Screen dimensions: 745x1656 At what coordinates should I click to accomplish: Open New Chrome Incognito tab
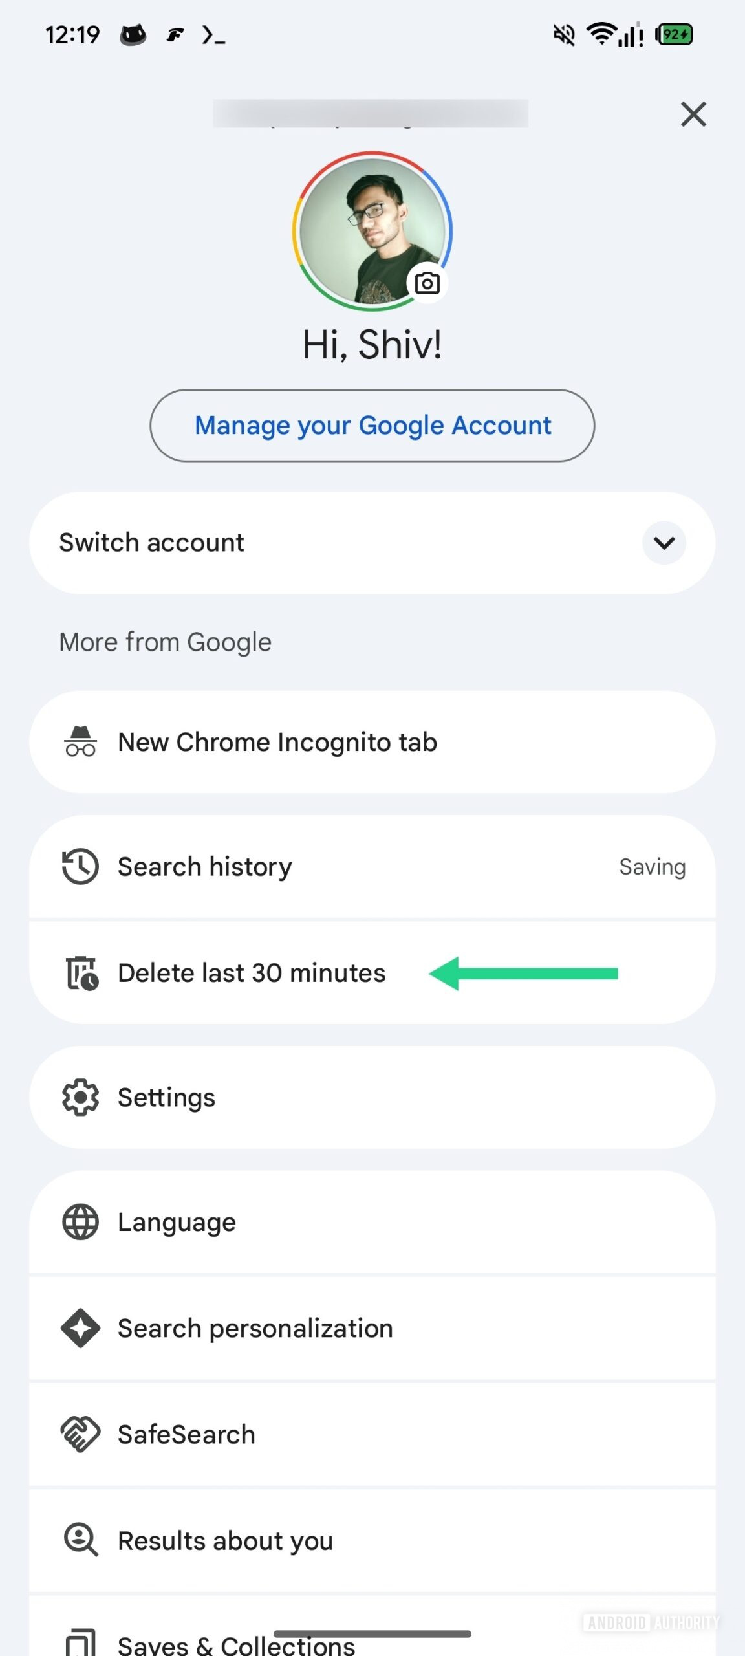point(278,742)
